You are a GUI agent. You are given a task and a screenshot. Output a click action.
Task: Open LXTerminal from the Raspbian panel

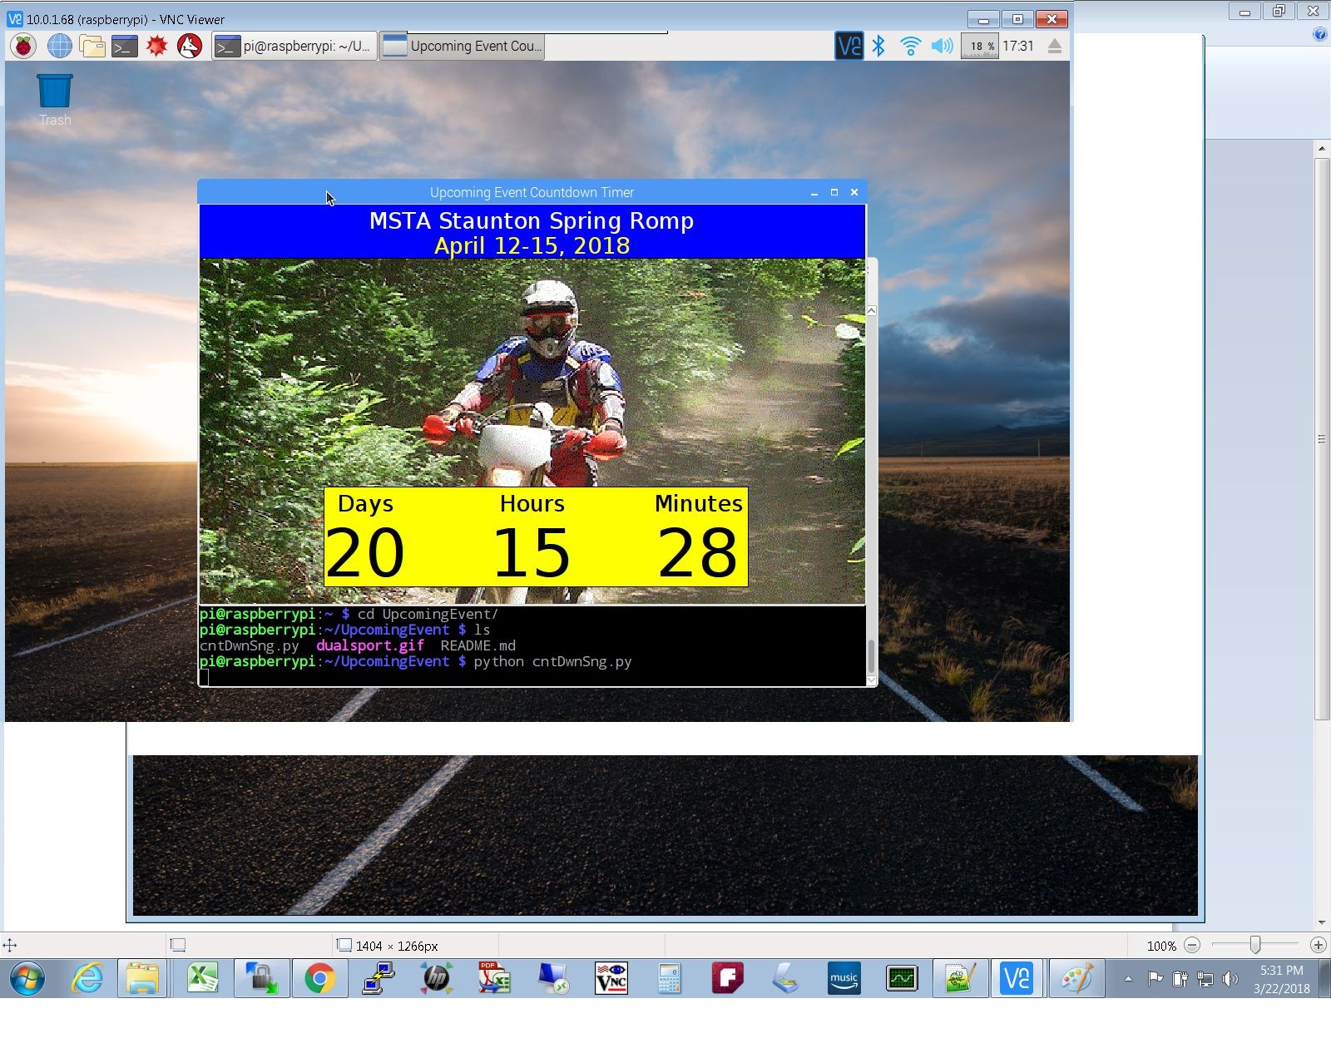pos(123,47)
